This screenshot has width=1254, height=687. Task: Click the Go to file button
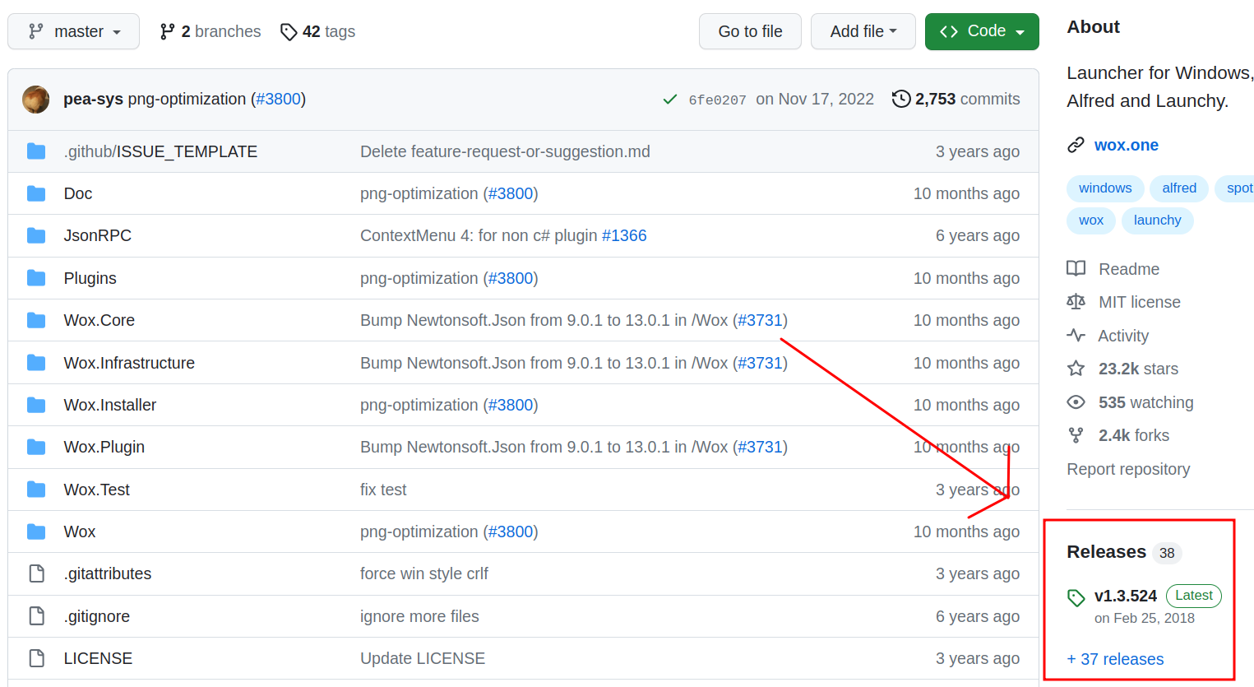click(750, 31)
